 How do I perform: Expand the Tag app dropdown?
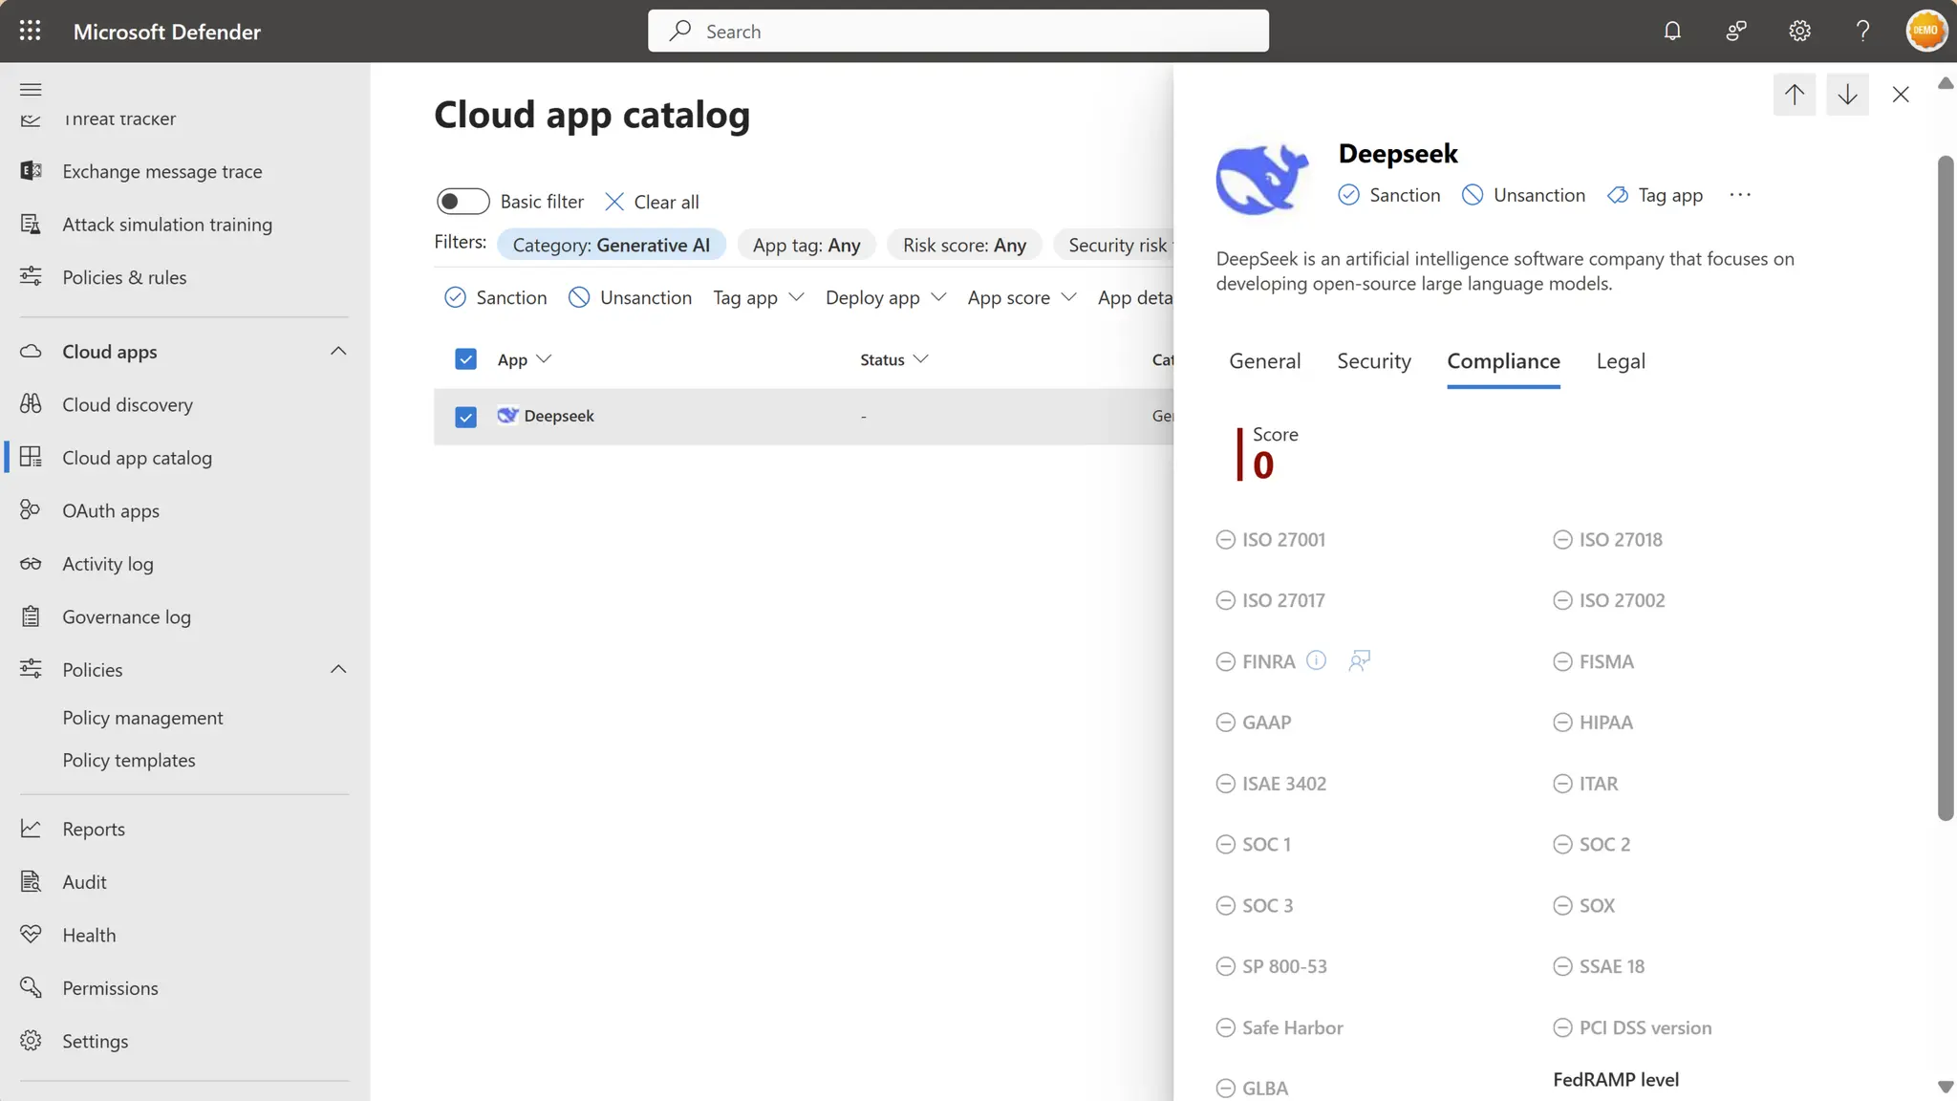point(759,298)
